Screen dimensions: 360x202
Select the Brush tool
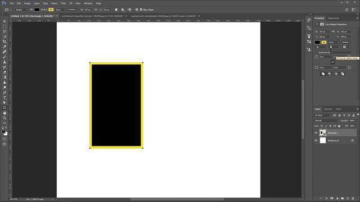[x=4, y=57]
